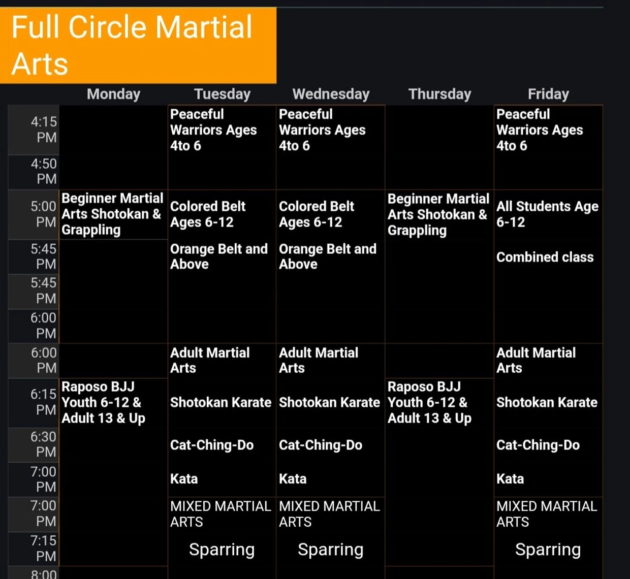The image size is (630, 579).
Task: Open Wednesday's MIXED MARTIAL ARTS block
Action: [329, 514]
